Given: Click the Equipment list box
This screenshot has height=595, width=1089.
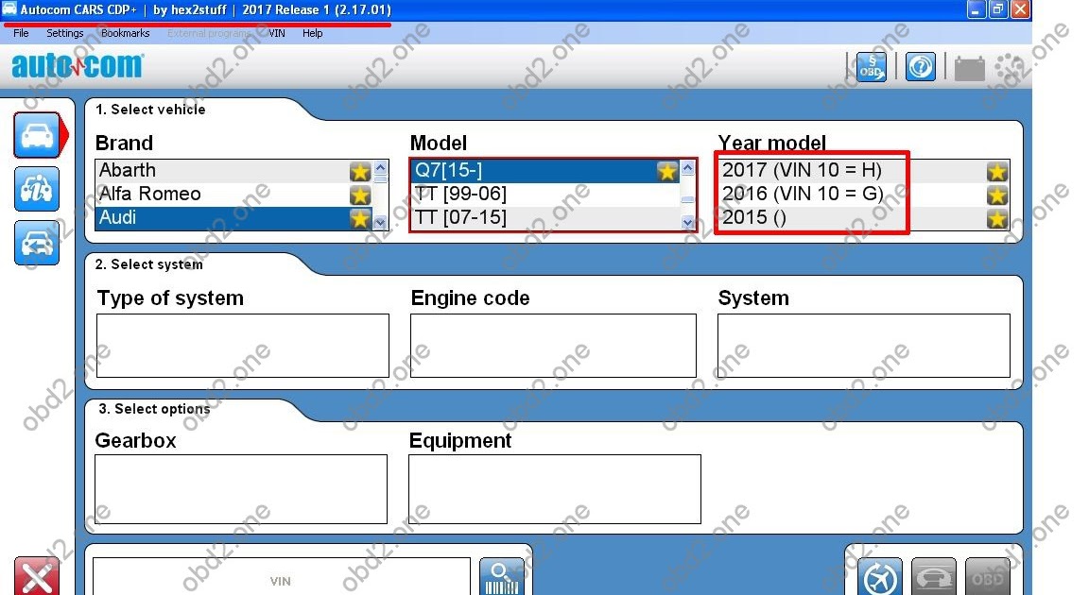Looking at the screenshot, I should coord(555,489).
